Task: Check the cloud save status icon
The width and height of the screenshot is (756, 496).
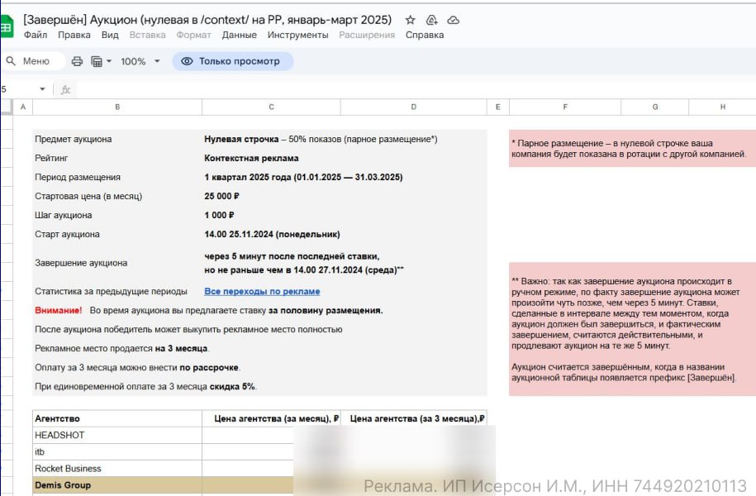Action: tap(454, 21)
